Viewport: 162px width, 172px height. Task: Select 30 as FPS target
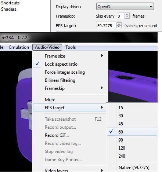pyautogui.click(x=132, y=116)
